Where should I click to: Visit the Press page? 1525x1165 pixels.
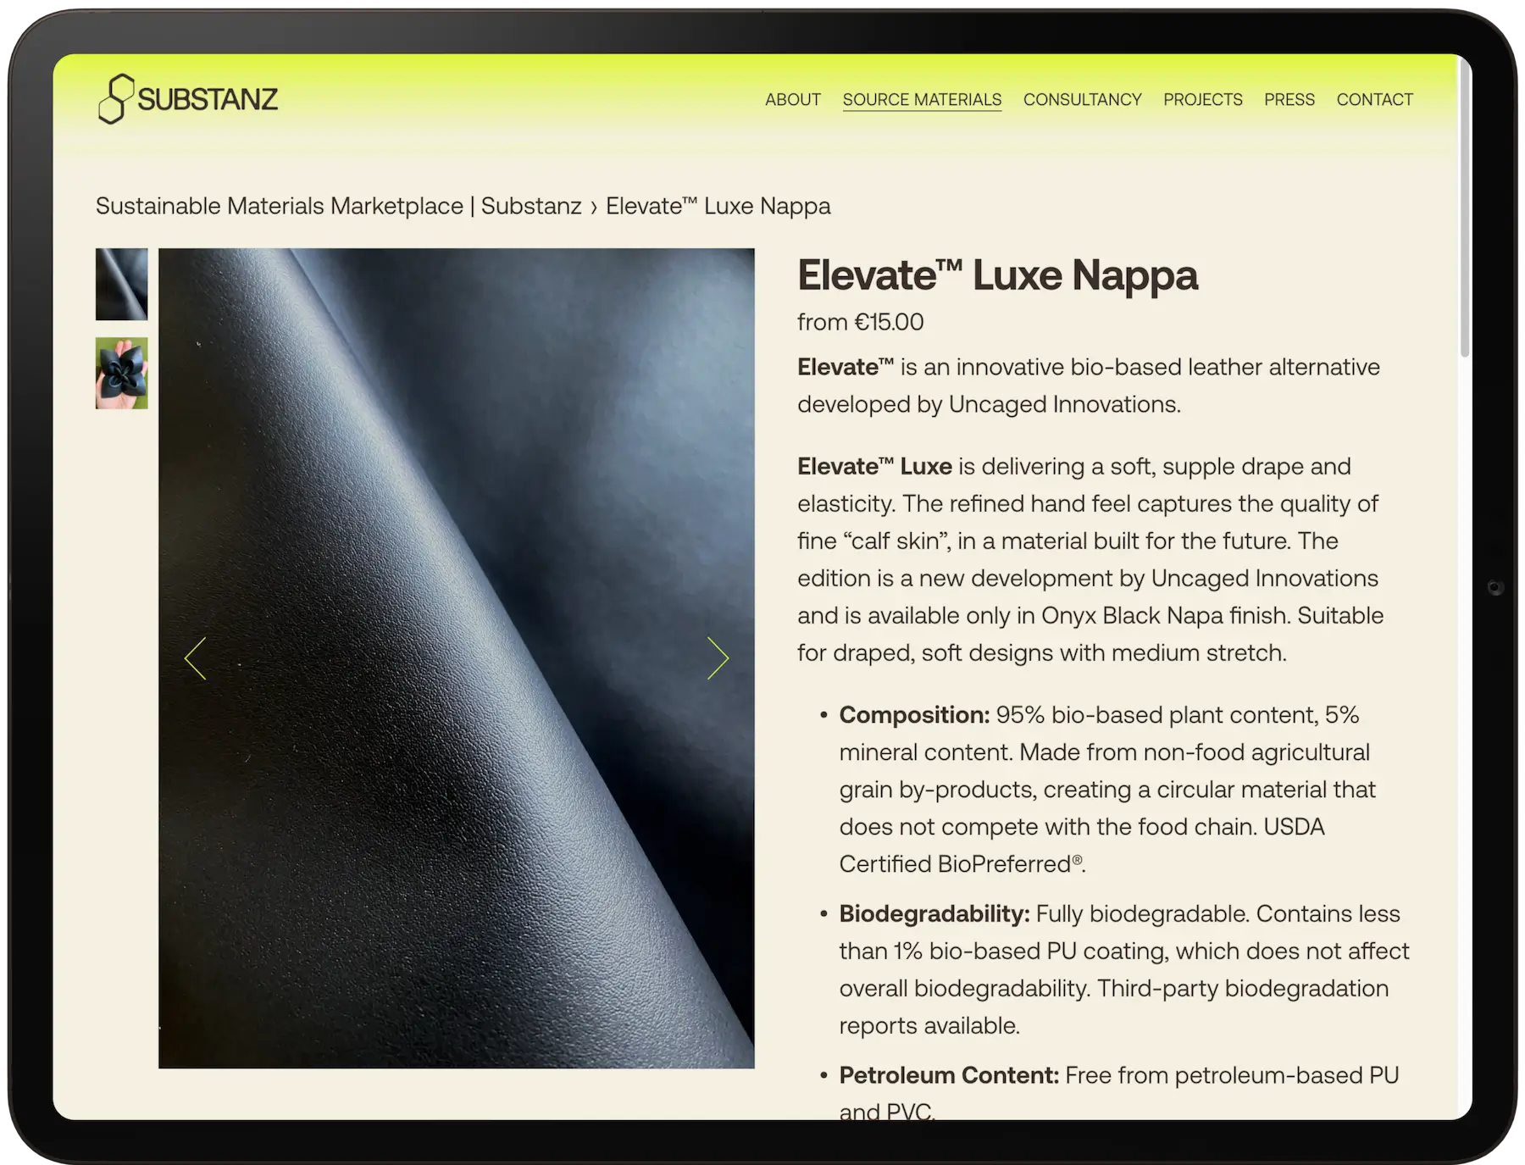[1289, 100]
